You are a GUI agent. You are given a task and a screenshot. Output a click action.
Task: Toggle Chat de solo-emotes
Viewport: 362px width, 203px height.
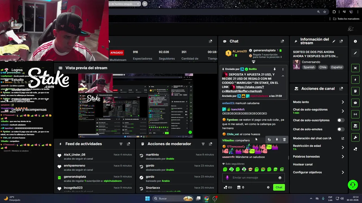point(341,129)
